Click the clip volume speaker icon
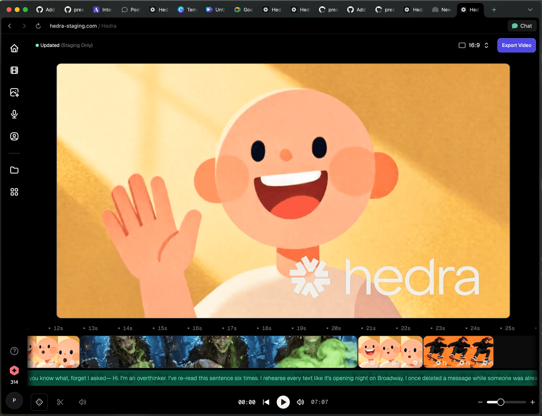 click(82, 402)
